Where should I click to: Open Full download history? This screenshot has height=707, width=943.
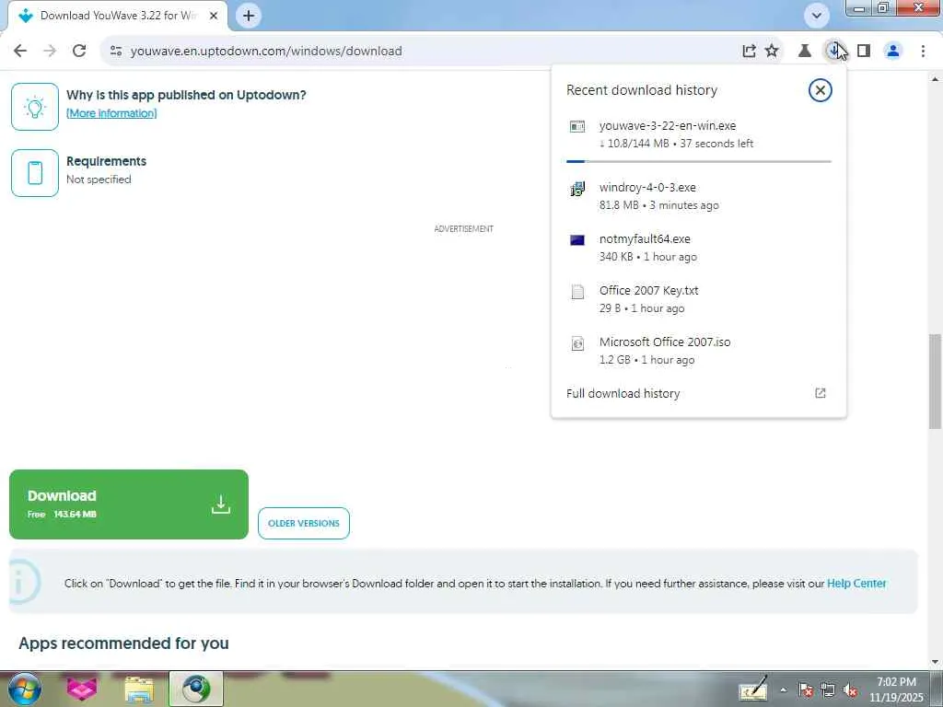tap(699, 393)
